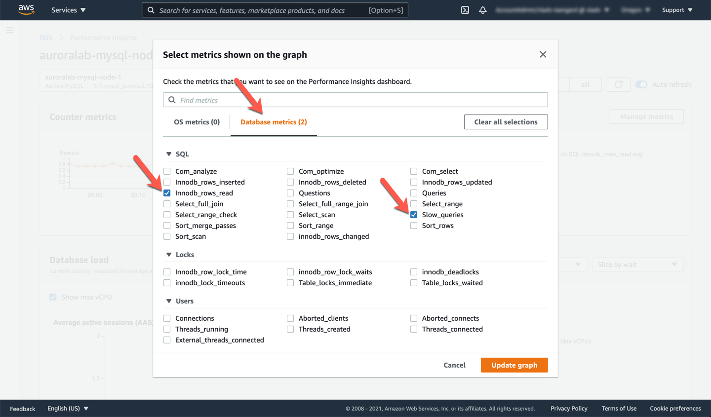The height and width of the screenshot is (417, 711).
Task: Click the refresh icon behind dialog
Action: (618, 84)
